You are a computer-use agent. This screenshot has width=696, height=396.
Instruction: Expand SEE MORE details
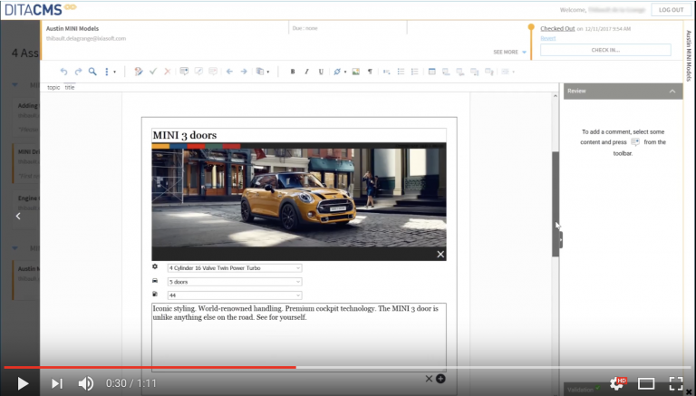point(509,52)
